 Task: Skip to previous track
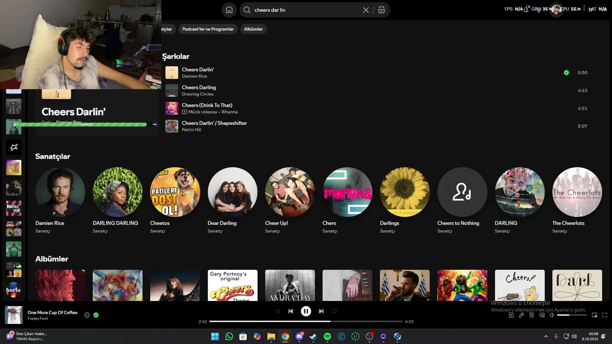(x=291, y=311)
